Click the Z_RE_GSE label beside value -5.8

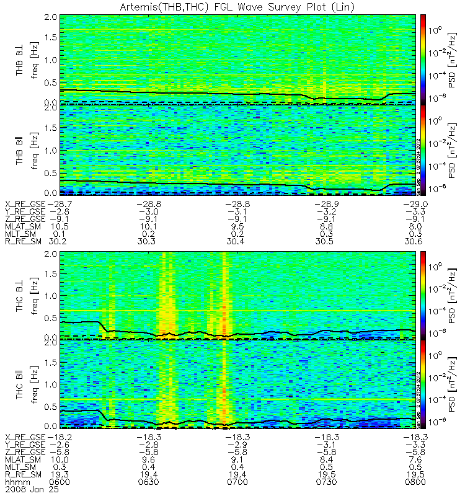(25, 453)
